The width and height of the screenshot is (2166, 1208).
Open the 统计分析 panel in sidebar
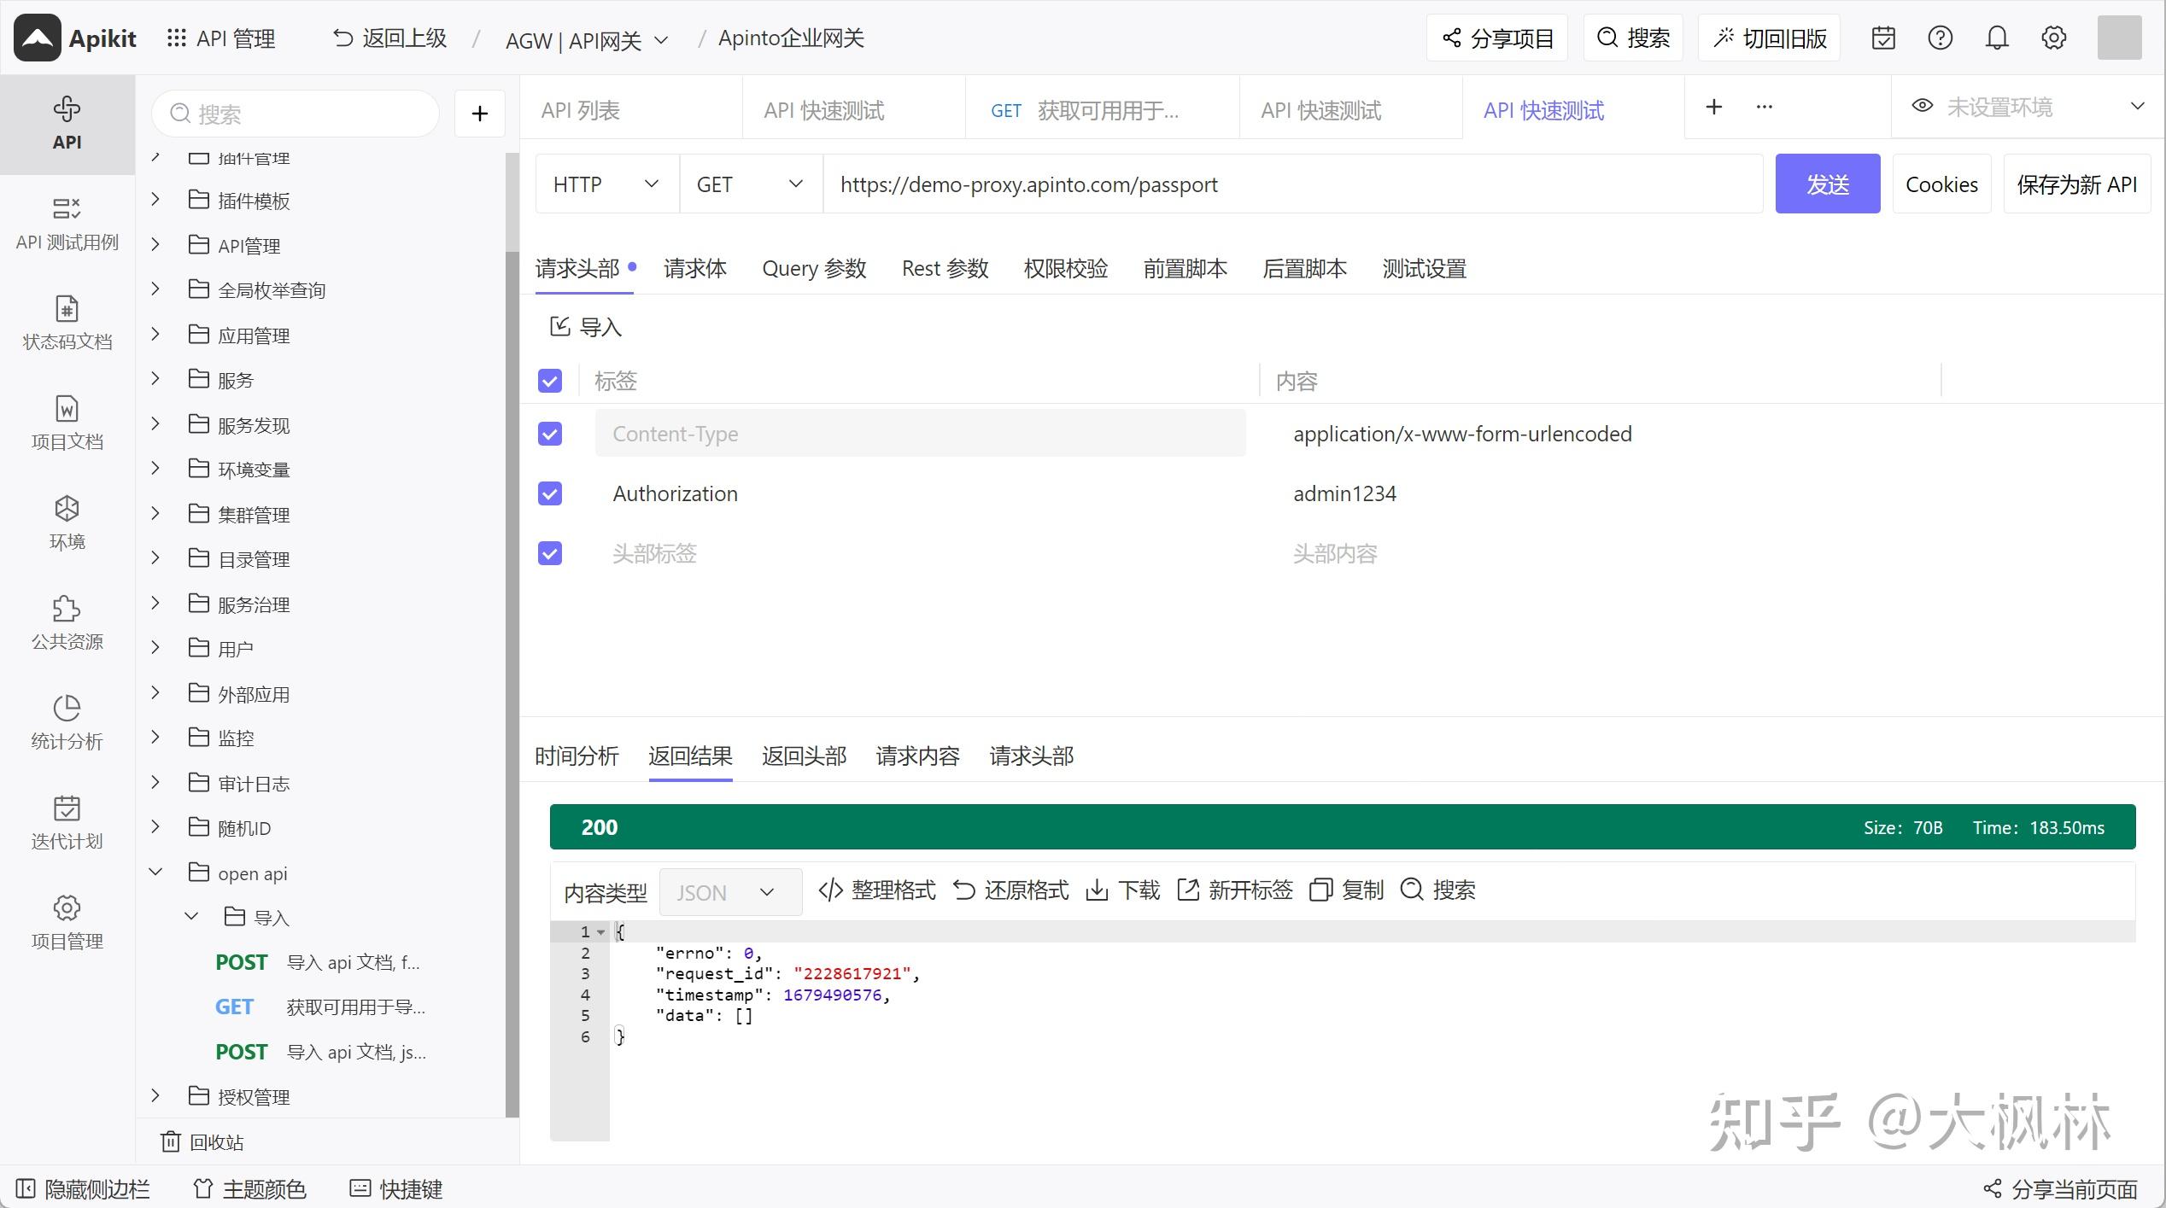click(67, 721)
